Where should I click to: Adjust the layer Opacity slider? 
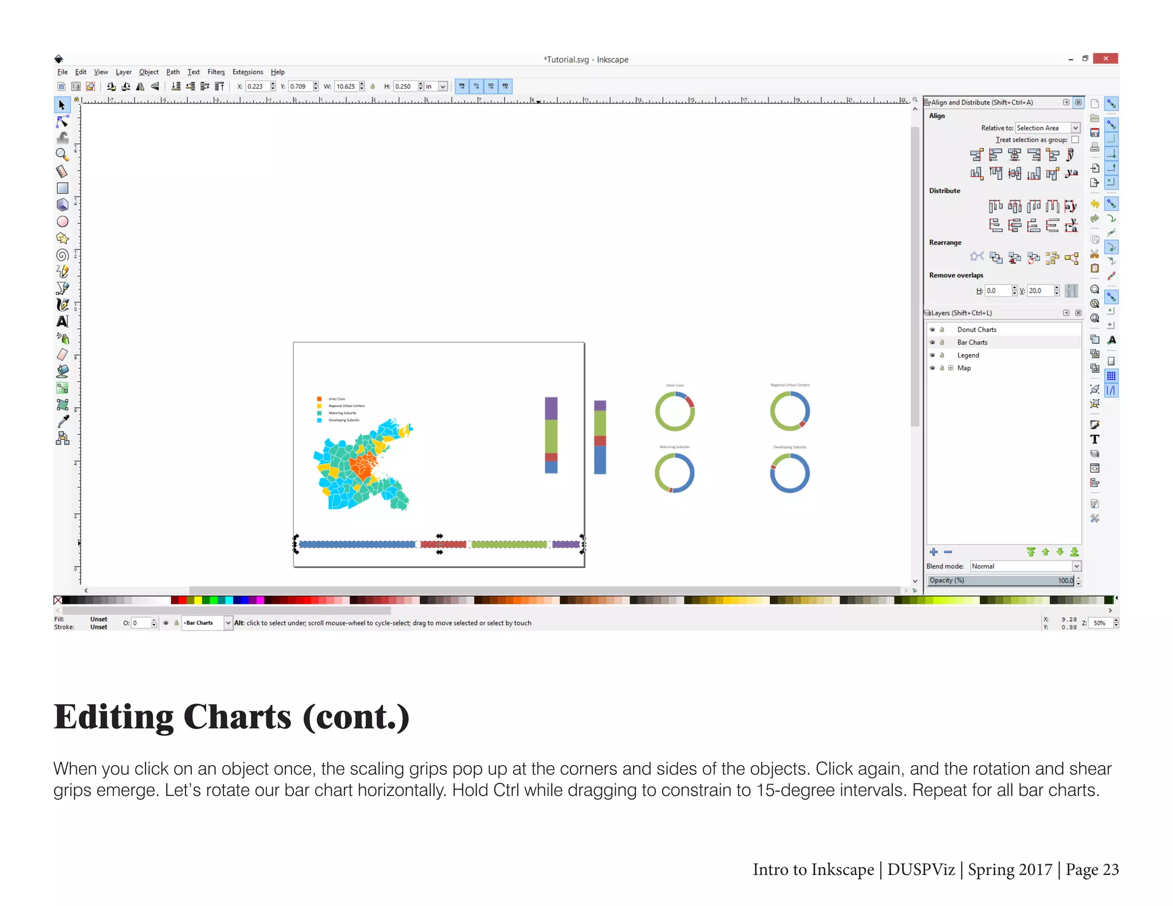click(x=1001, y=581)
